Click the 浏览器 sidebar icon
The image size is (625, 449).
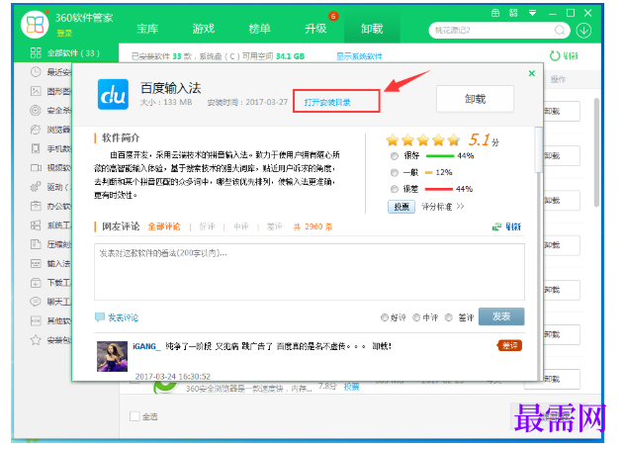[x=36, y=130]
